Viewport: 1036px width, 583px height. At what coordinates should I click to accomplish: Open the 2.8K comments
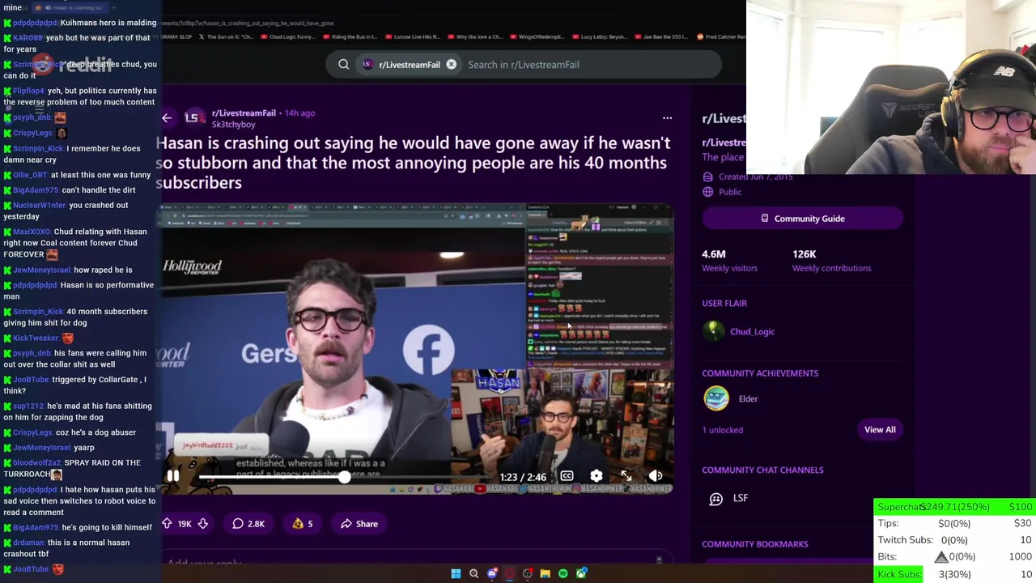point(248,524)
